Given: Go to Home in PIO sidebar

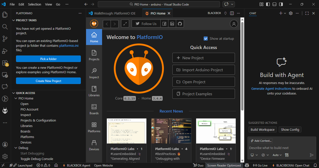Looking at the screenshot, I should [94, 37].
